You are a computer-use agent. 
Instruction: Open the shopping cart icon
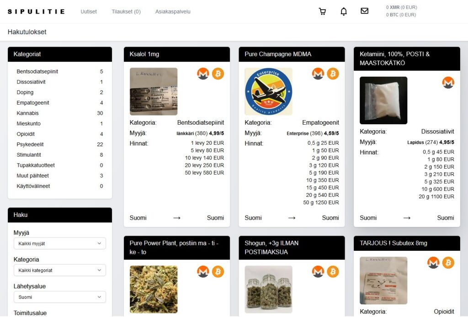322,11
